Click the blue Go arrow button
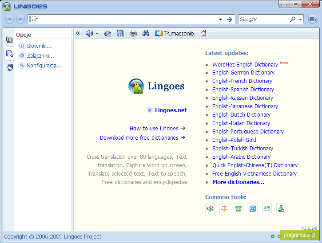The image size is (322, 243). pos(230,19)
